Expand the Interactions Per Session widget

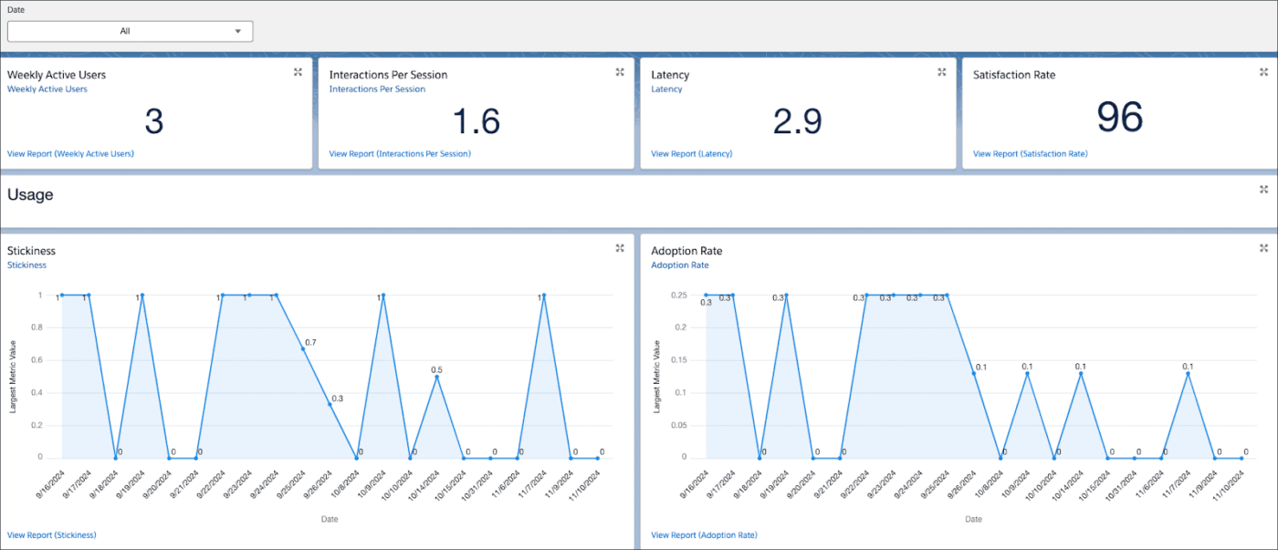click(620, 72)
